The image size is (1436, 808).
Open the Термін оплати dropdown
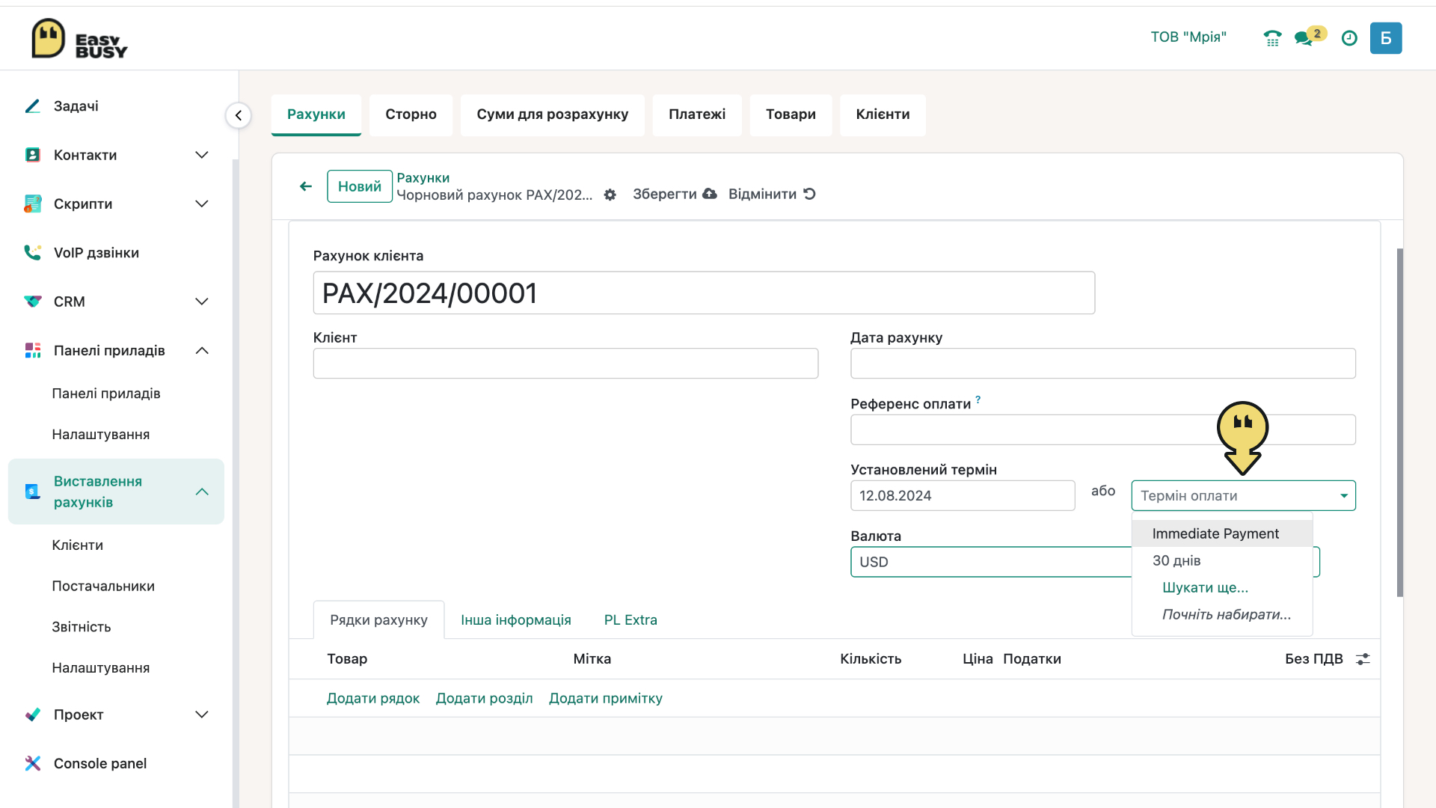tap(1243, 495)
